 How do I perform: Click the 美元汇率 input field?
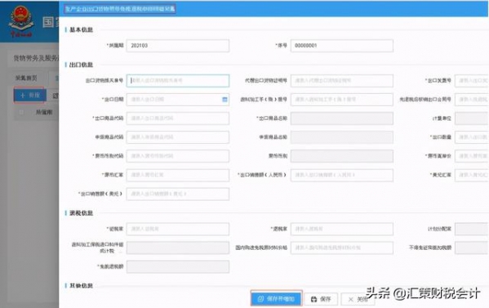click(472, 175)
